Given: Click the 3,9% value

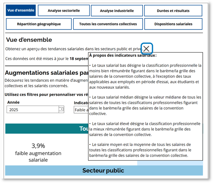Looking at the screenshot, I should tap(38, 146).
